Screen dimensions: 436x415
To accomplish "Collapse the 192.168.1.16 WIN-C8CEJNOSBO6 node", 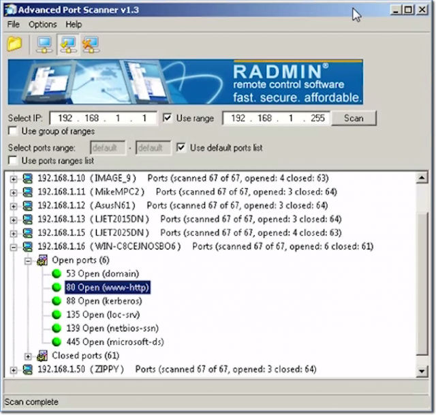I will (14, 247).
